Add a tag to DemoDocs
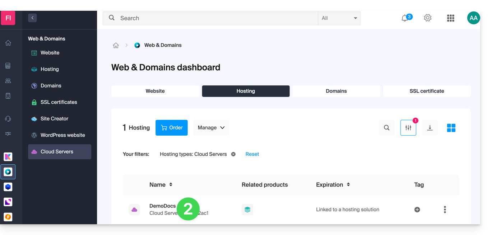Viewport: 491px width, 235px height. [x=417, y=210]
